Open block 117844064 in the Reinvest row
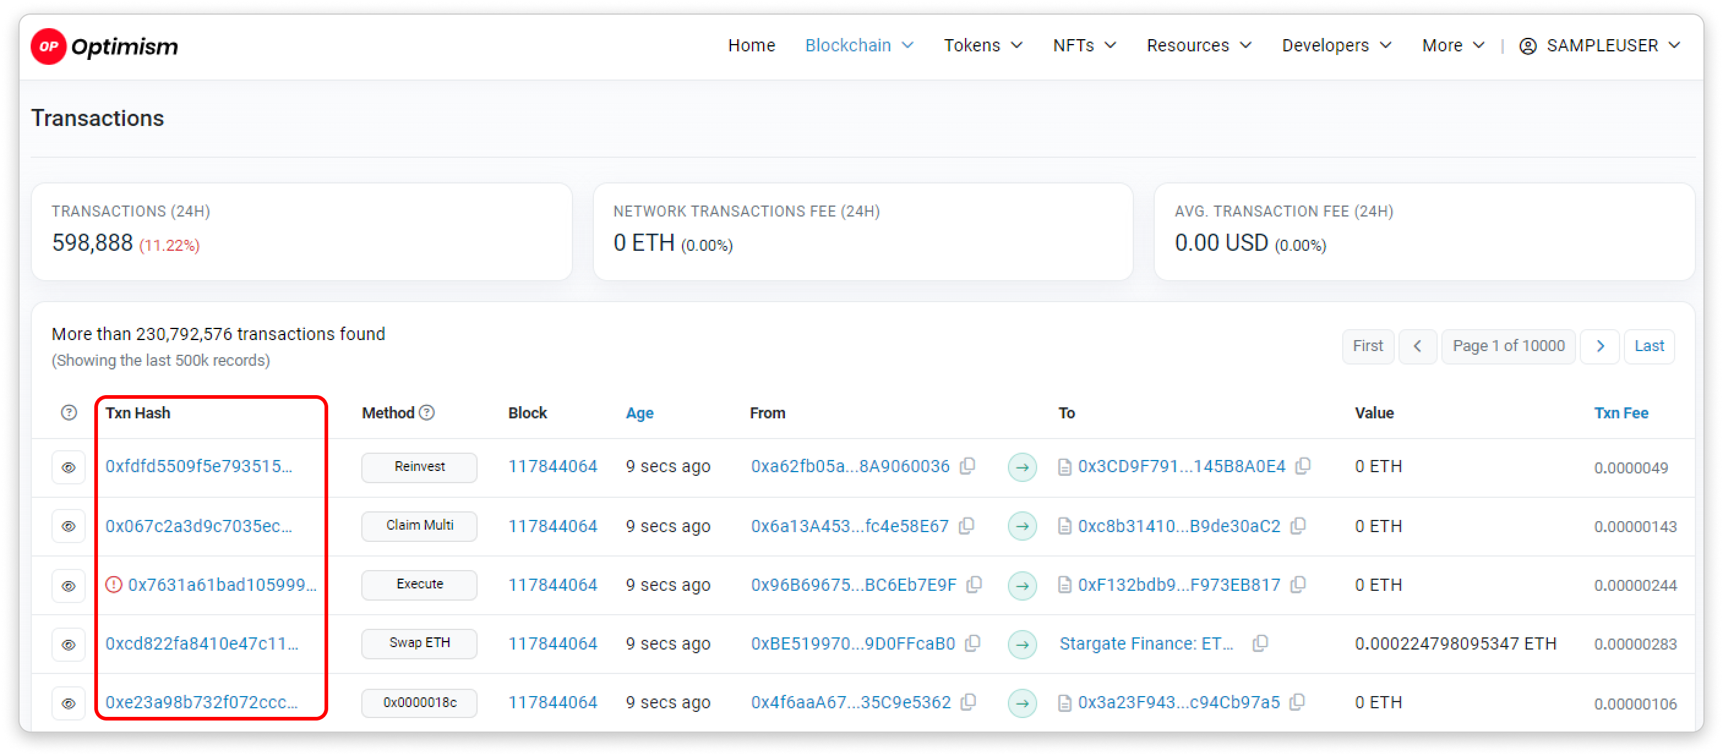Viewport: 1723px width, 756px height. [x=552, y=466]
